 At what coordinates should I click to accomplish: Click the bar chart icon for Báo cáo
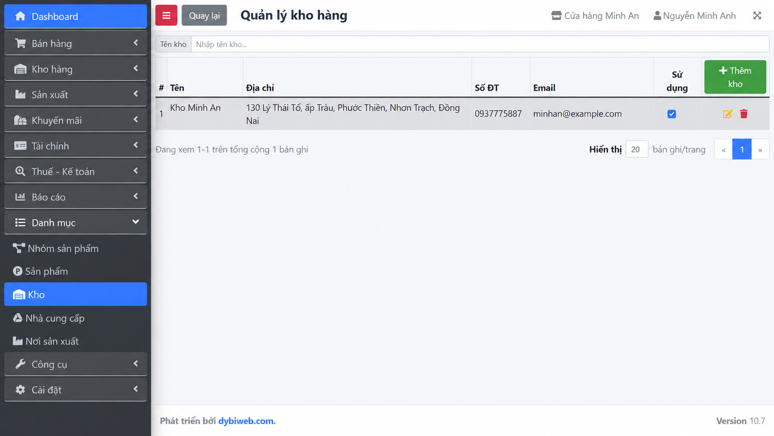tap(20, 197)
